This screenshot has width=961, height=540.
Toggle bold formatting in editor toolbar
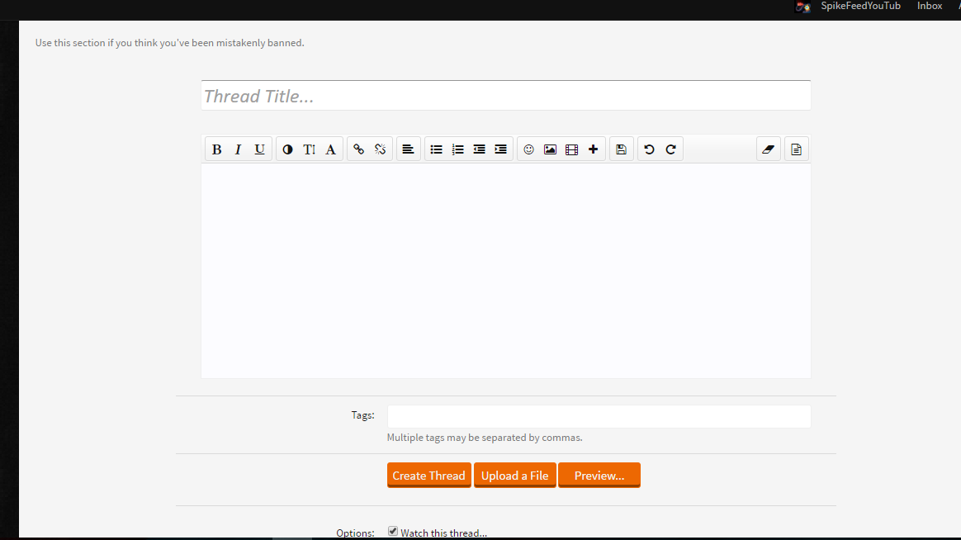click(x=216, y=149)
